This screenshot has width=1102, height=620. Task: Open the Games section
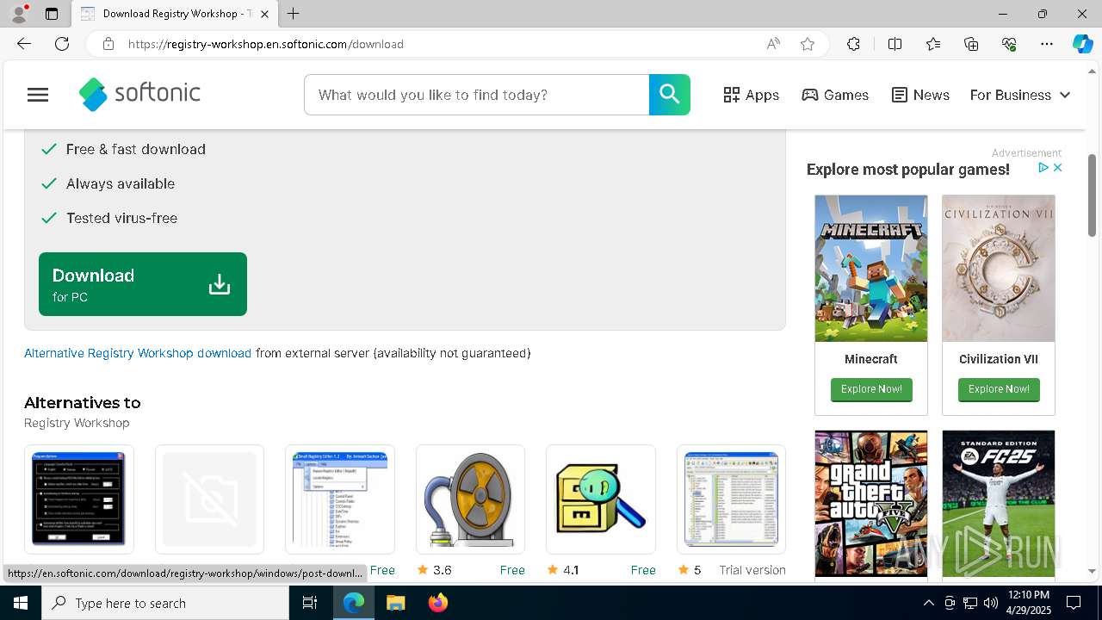(835, 95)
